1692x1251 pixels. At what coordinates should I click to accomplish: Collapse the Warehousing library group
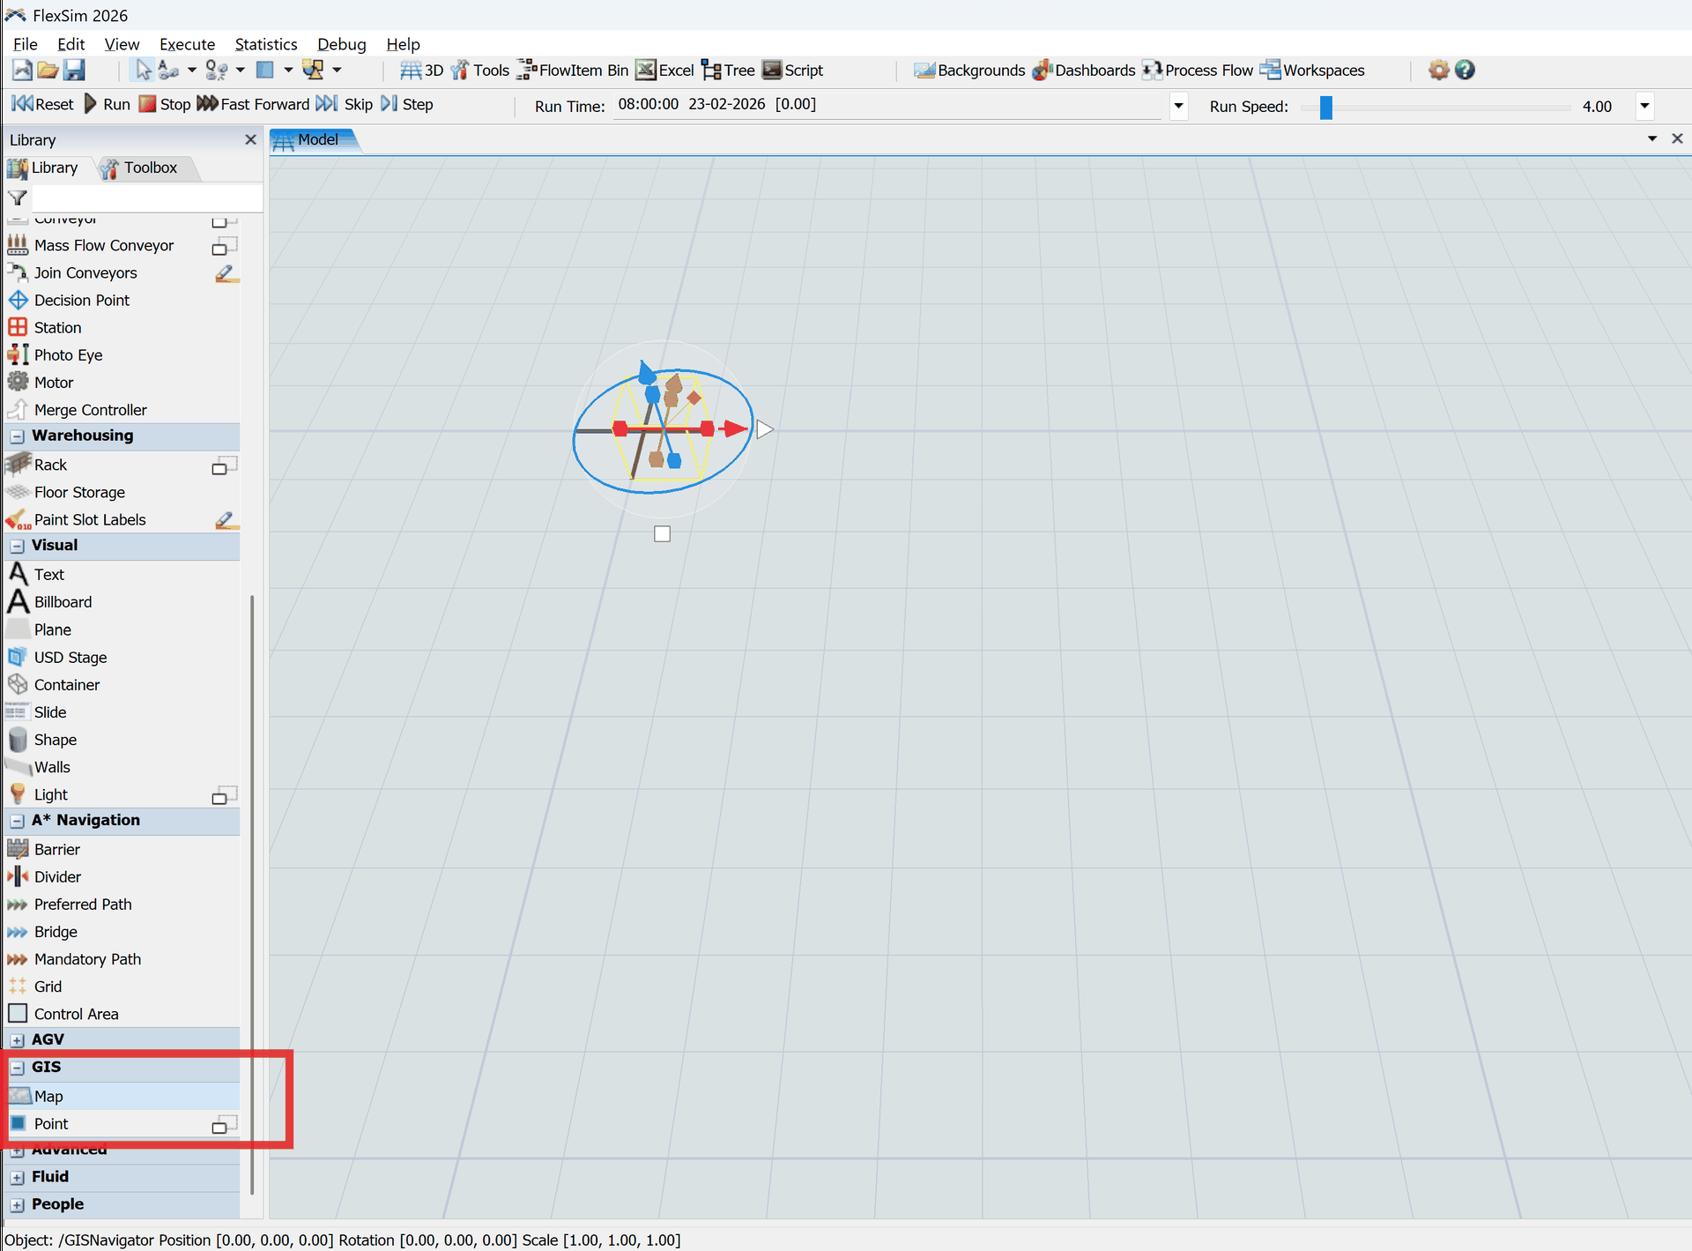(x=18, y=436)
